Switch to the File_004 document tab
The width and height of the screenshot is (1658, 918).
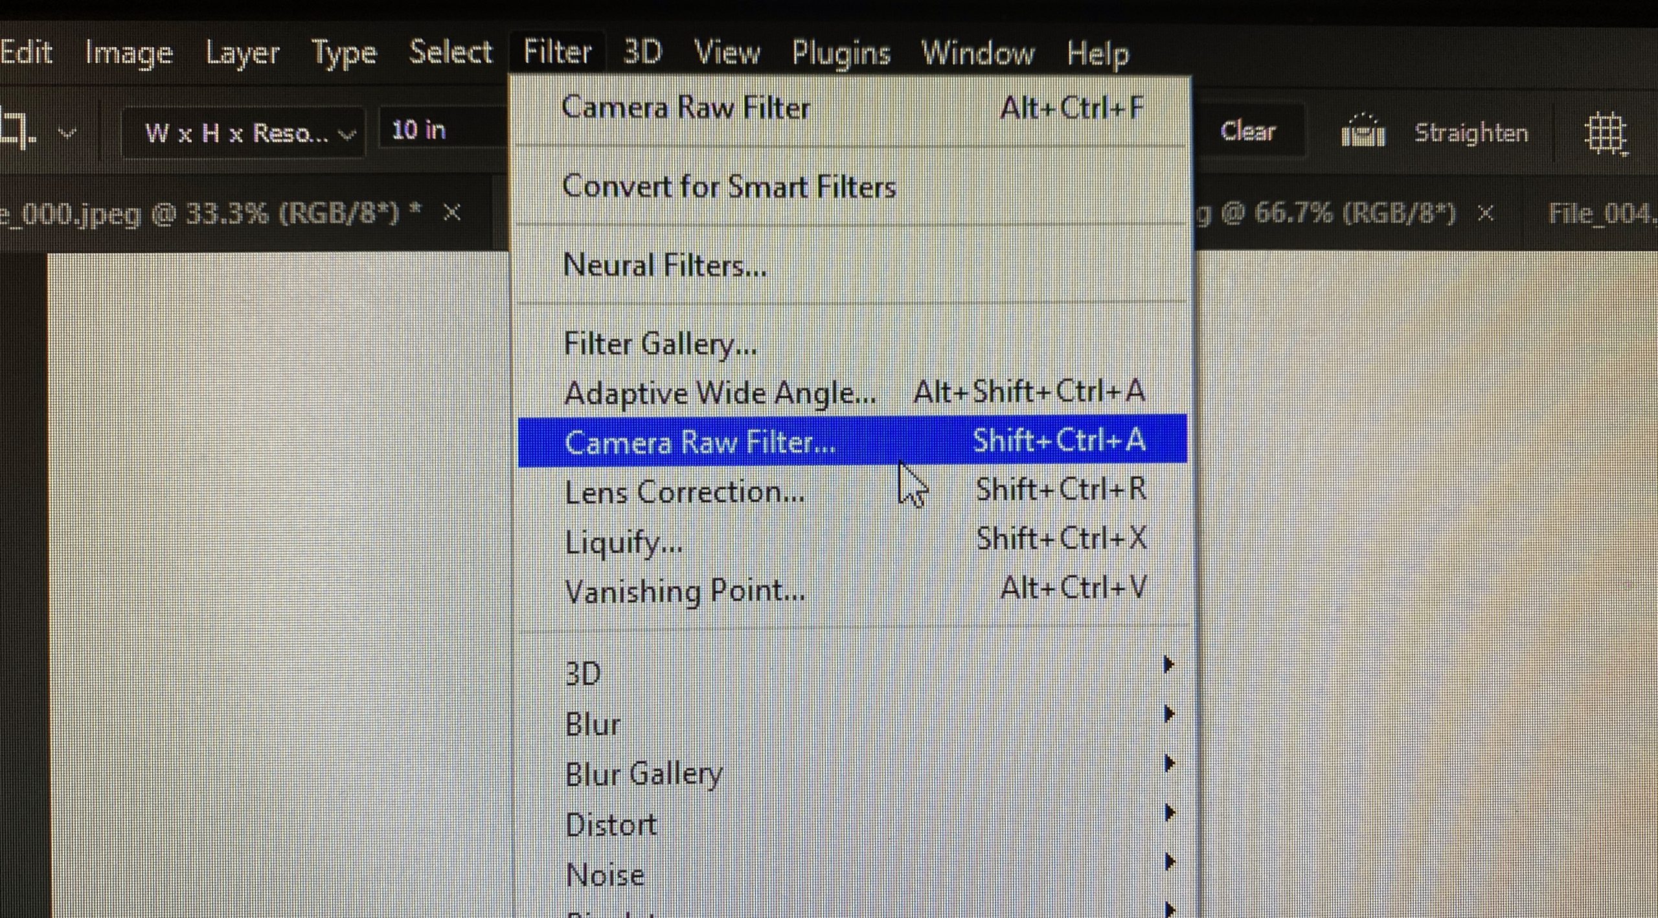pos(1602,212)
